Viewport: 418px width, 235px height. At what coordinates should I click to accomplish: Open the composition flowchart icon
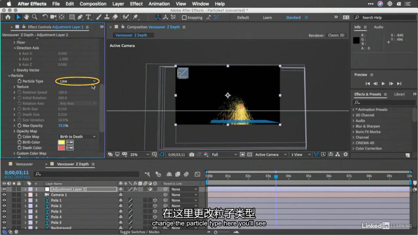(x=338, y=155)
